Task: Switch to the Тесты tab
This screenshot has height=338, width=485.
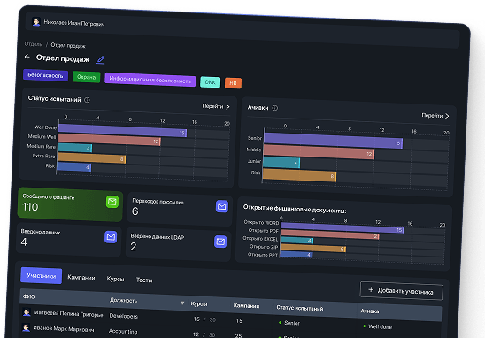Action: point(144,280)
